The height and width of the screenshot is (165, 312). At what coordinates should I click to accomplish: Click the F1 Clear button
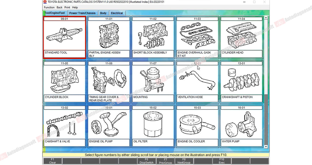coord(52,161)
